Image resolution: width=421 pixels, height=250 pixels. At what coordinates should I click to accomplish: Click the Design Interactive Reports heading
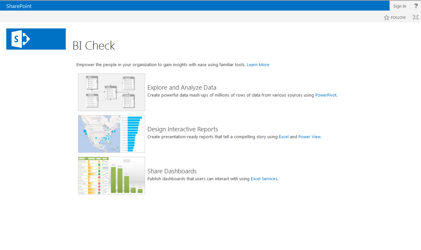point(182,129)
